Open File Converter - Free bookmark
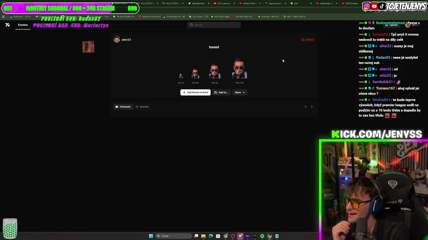Screen dimensions: 428x240 tap(98, 17)
